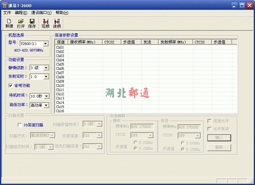Open the 型号 model dropdown
The height and width of the screenshot is (185, 255).
coord(46,44)
